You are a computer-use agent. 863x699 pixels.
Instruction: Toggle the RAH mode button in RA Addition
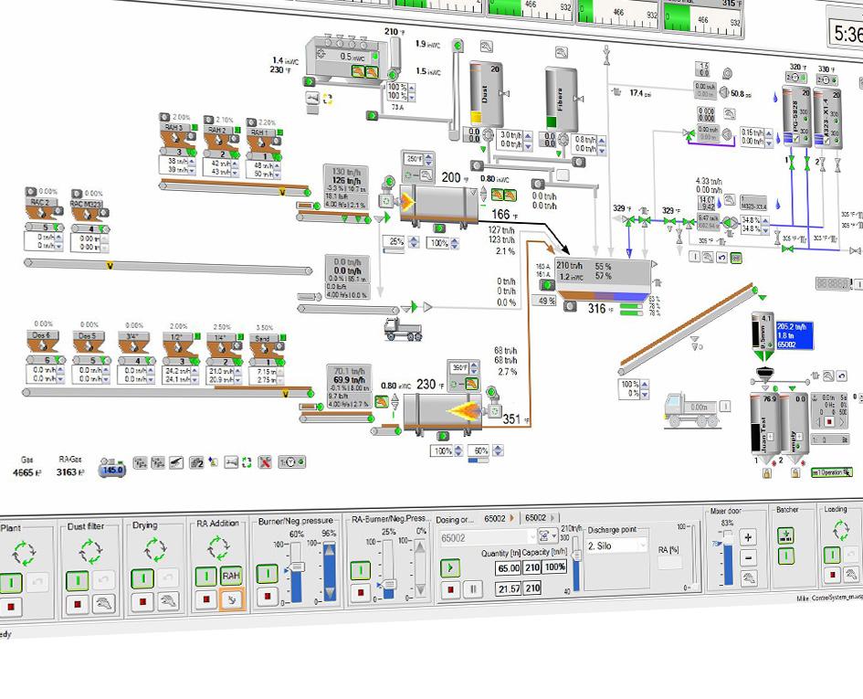click(x=231, y=576)
